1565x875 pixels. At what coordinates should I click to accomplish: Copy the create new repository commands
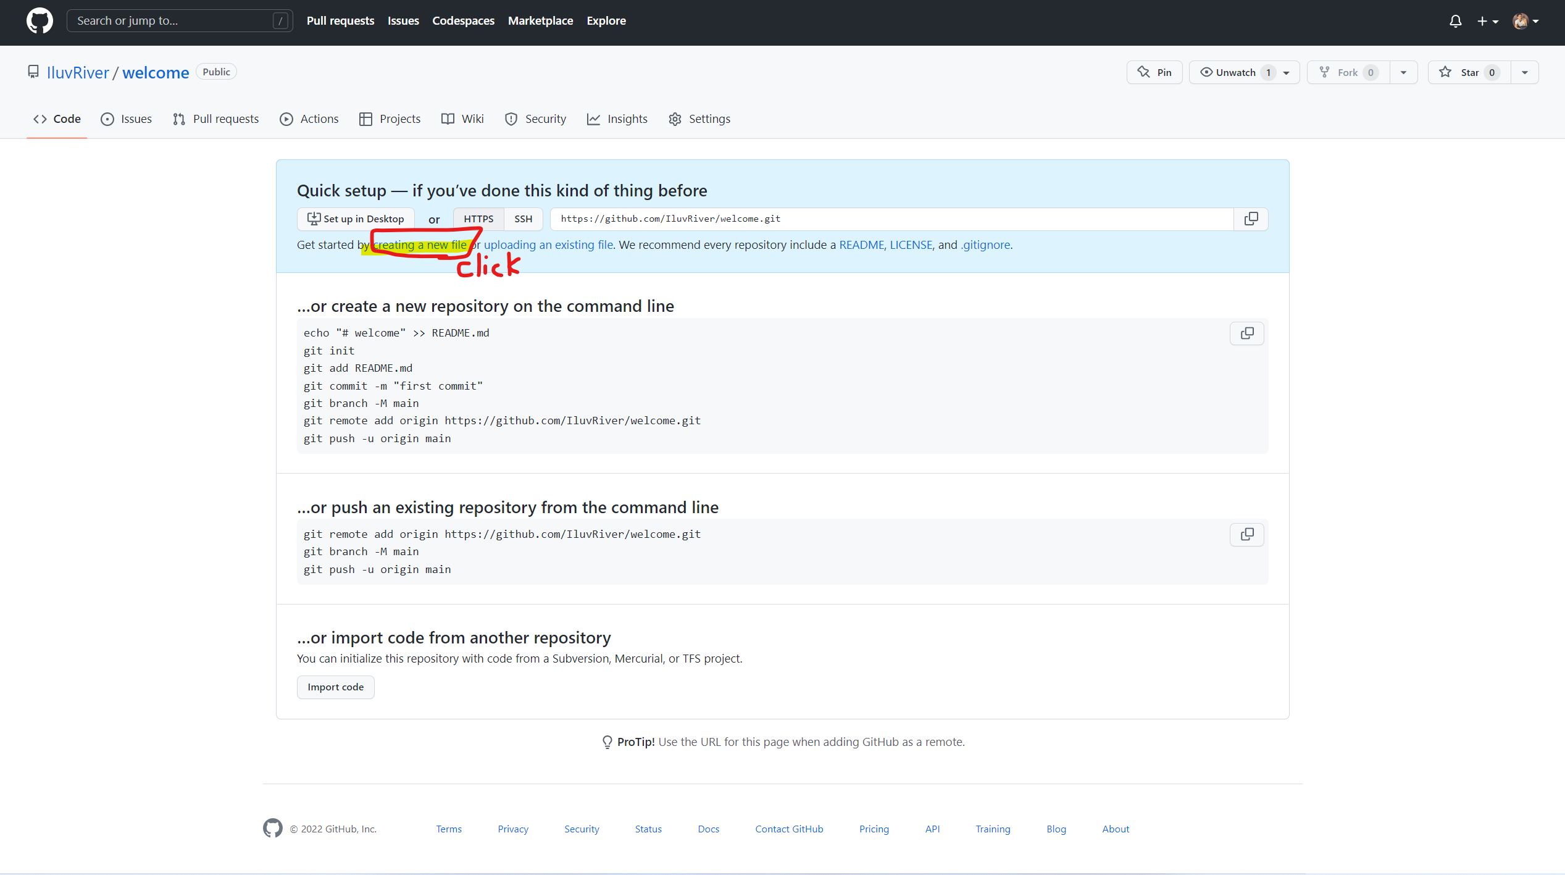pyautogui.click(x=1246, y=333)
